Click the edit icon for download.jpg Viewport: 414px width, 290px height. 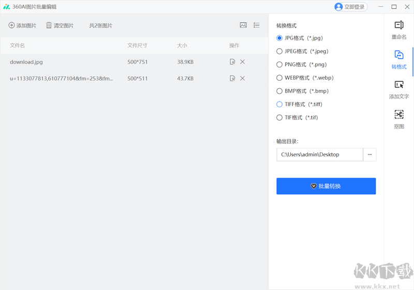[x=232, y=62]
